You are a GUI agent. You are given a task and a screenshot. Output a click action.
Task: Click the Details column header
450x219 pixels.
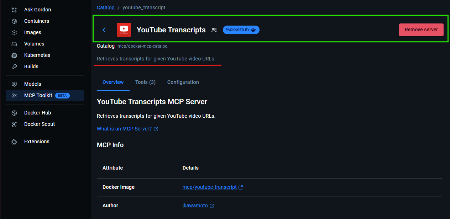pos(190,168)
